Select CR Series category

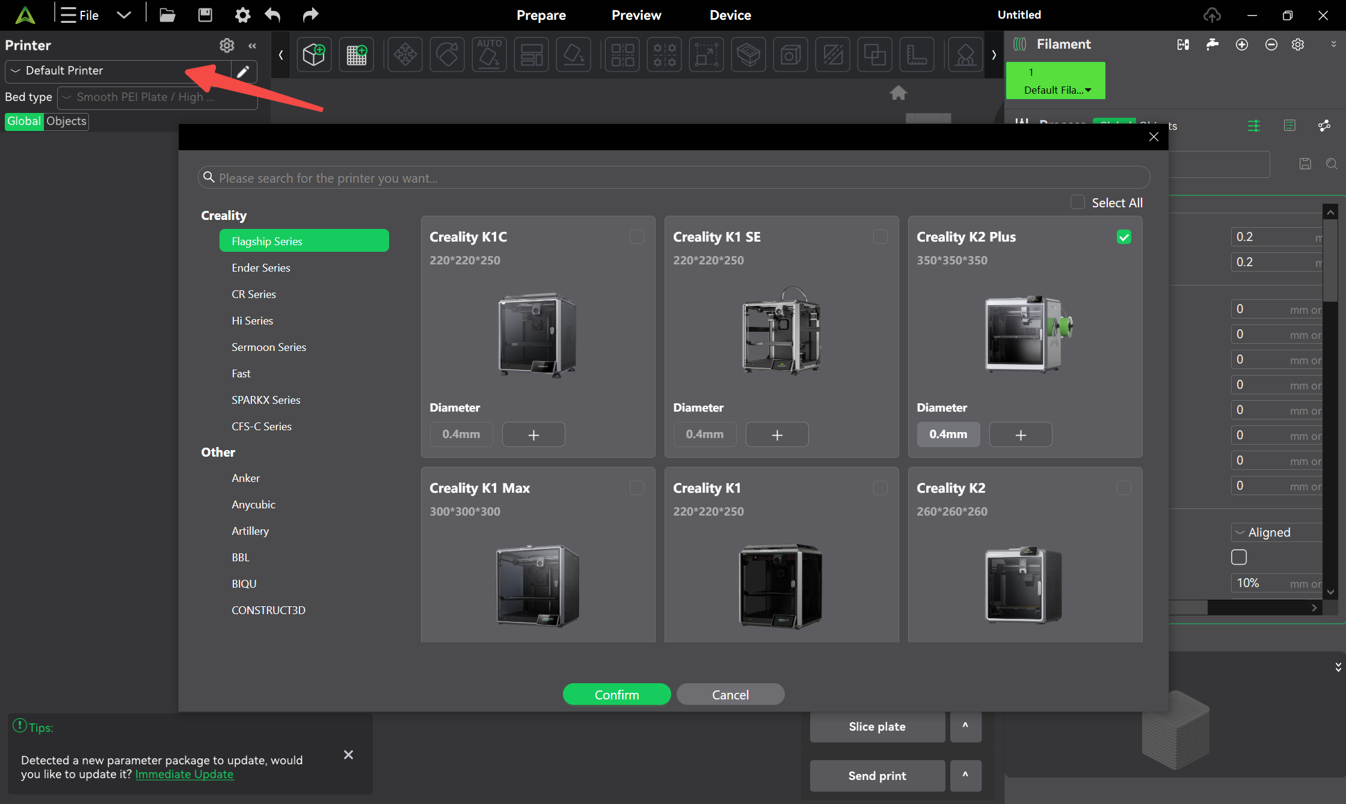tap(254, 294)
